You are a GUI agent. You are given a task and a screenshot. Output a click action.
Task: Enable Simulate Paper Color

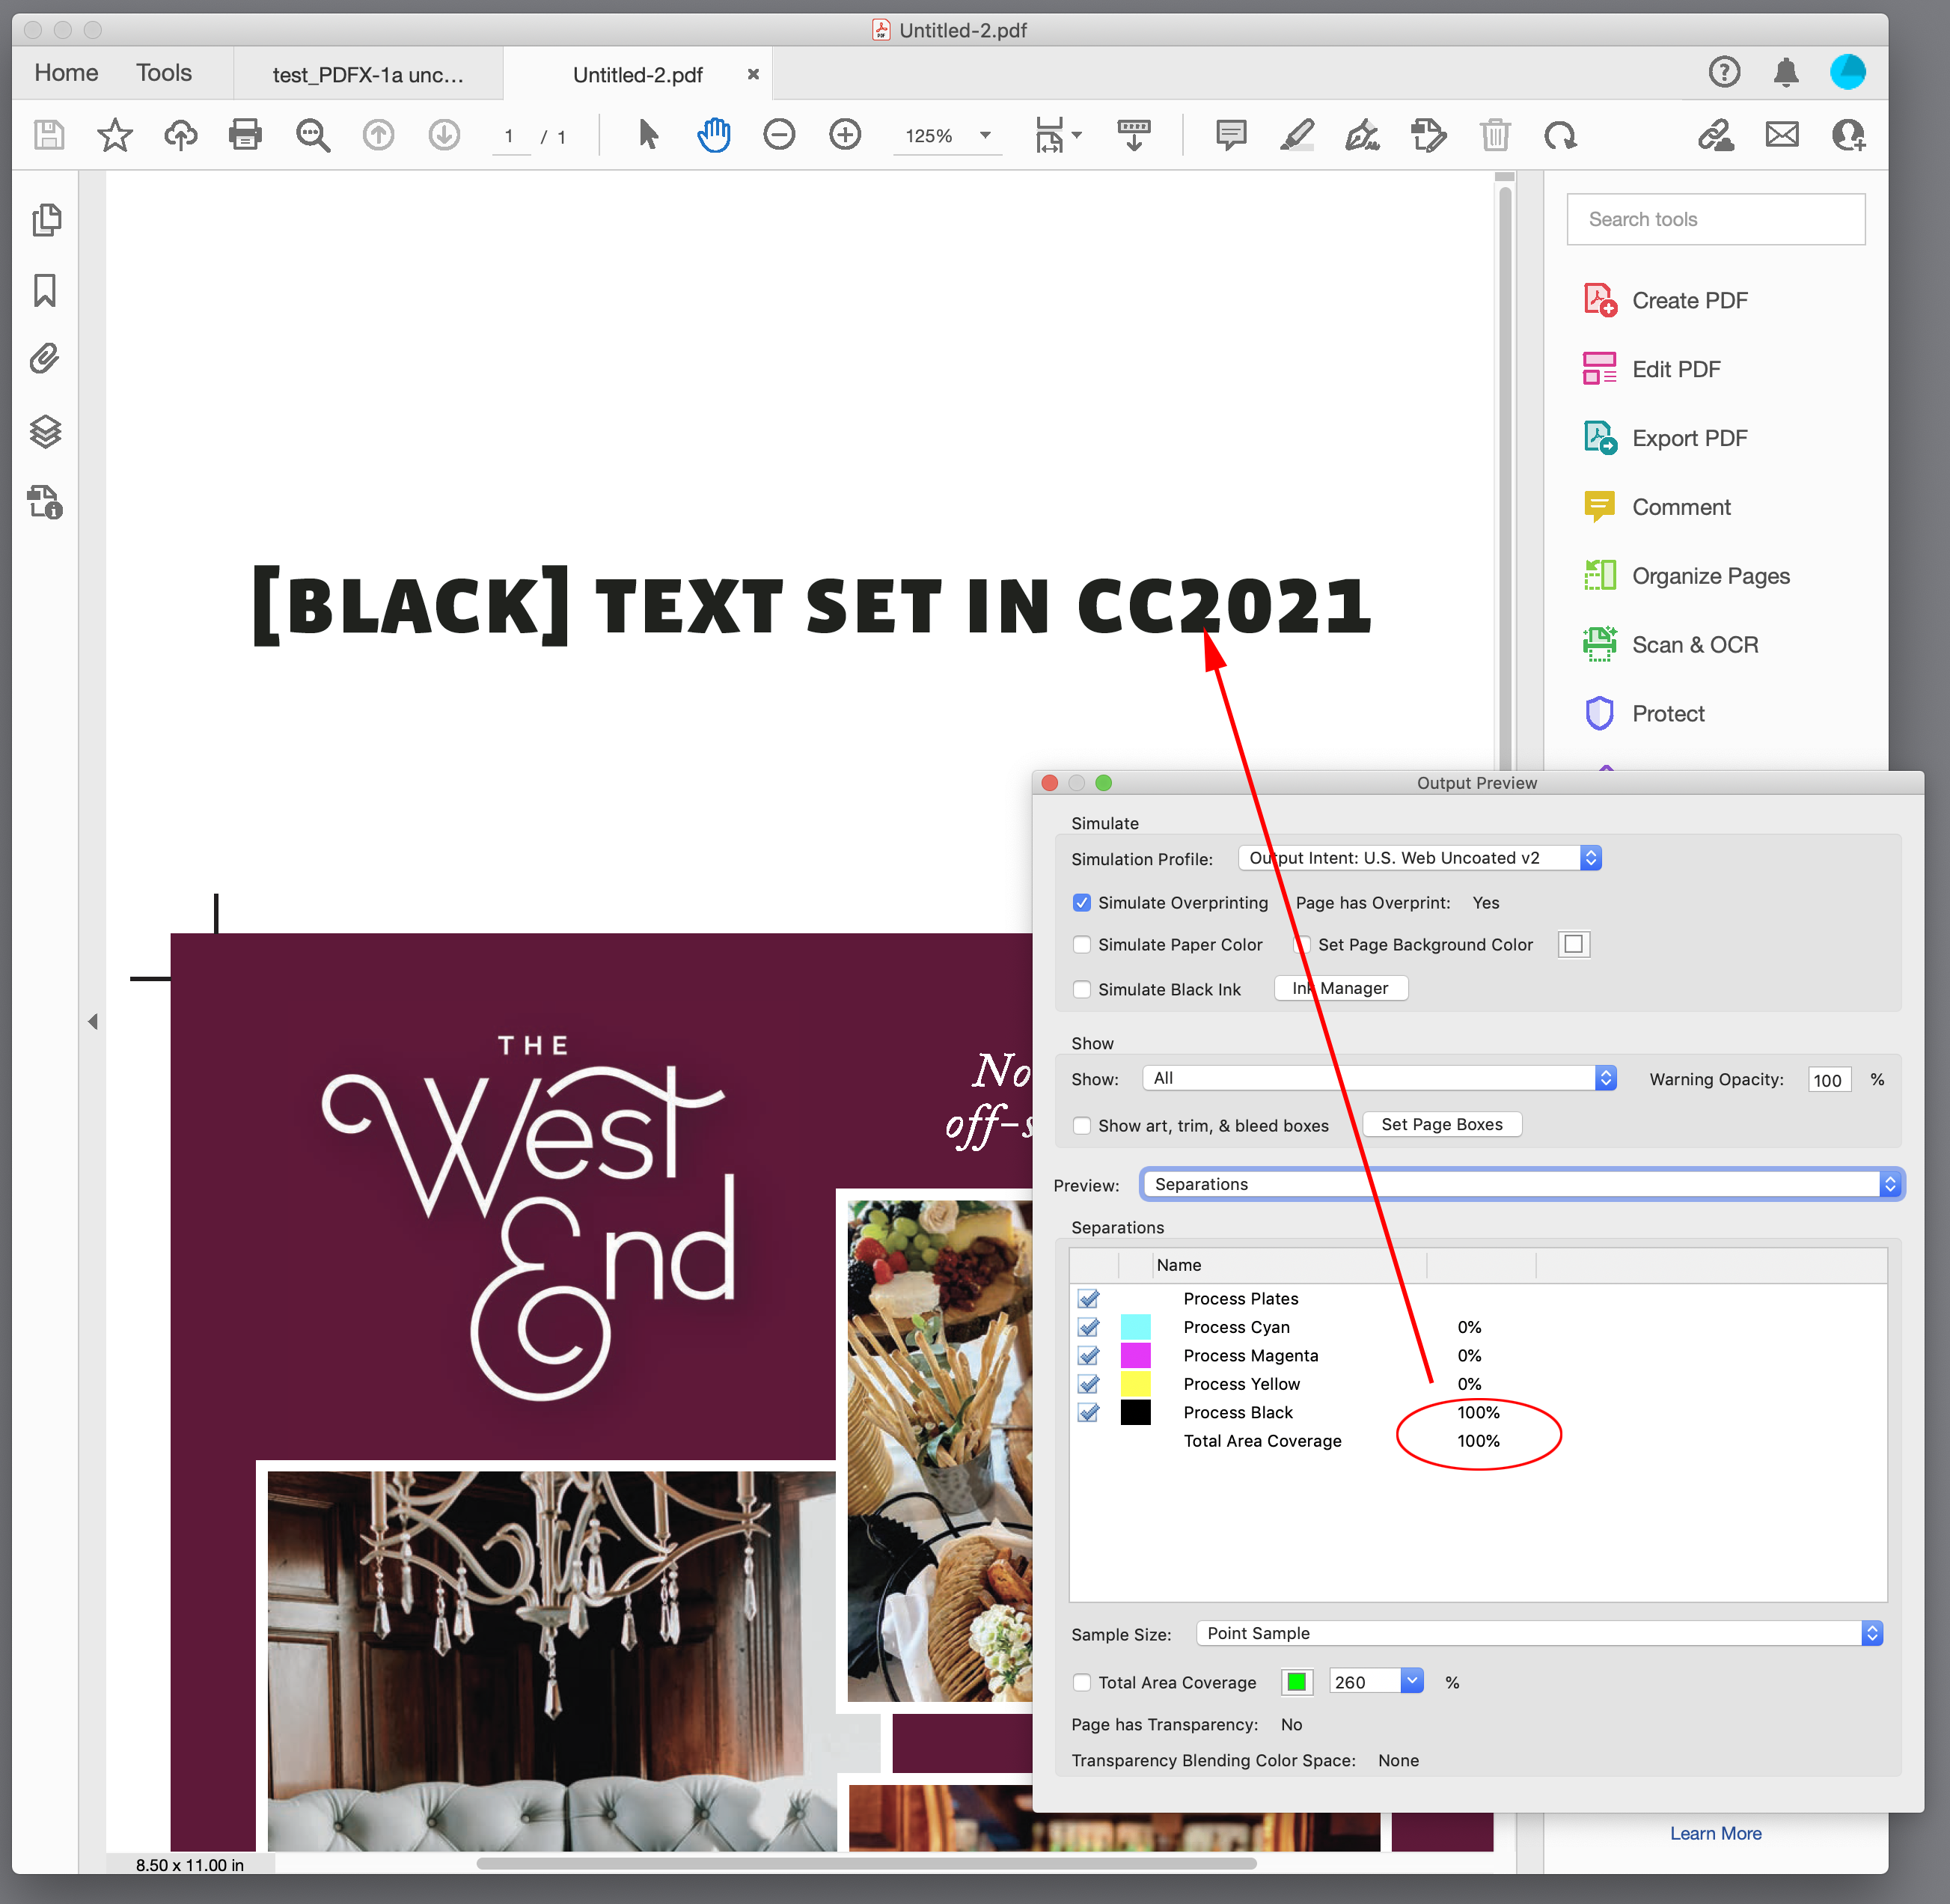click(1082, 944)
